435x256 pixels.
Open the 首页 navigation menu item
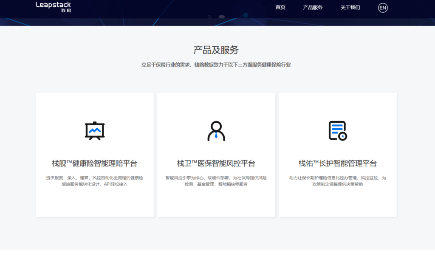click(280, 8)
